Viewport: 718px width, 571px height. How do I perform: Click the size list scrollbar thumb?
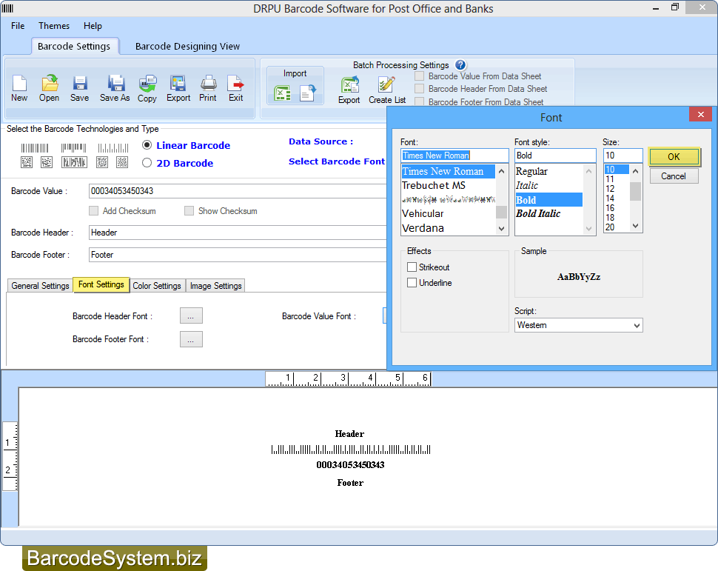click(635, 192)
